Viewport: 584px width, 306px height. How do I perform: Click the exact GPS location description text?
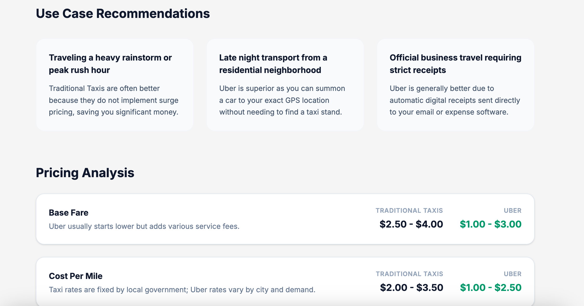pyautogui.click(x=282, y=100)
